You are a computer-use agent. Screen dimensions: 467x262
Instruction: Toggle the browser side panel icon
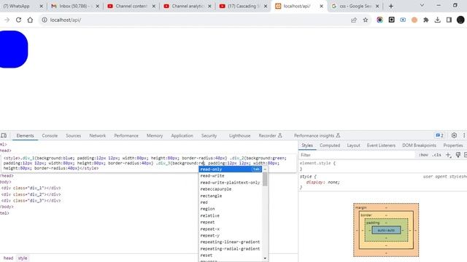(x=449, y=20)
